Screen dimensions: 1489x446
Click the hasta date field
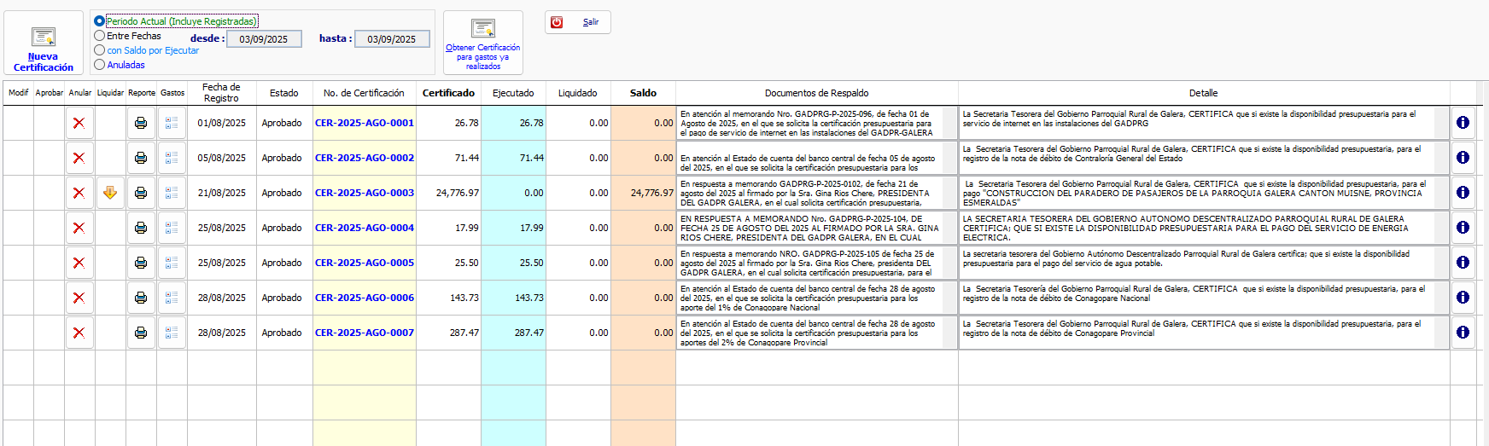(392, 39)
